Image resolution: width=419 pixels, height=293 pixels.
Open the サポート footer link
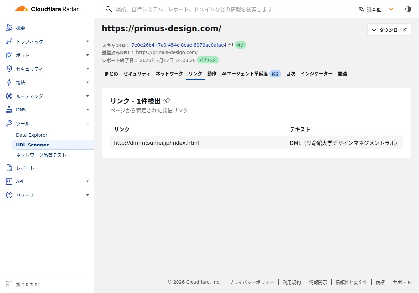point(402,282)
